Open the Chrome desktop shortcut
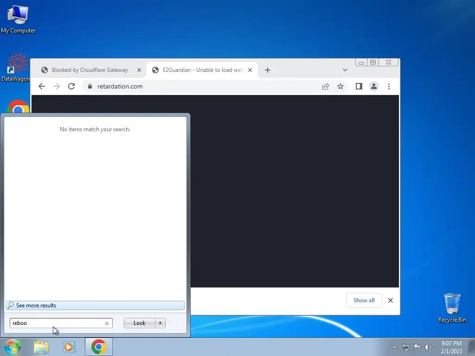This screenshot has height=356, width=475. pos(18,107)
